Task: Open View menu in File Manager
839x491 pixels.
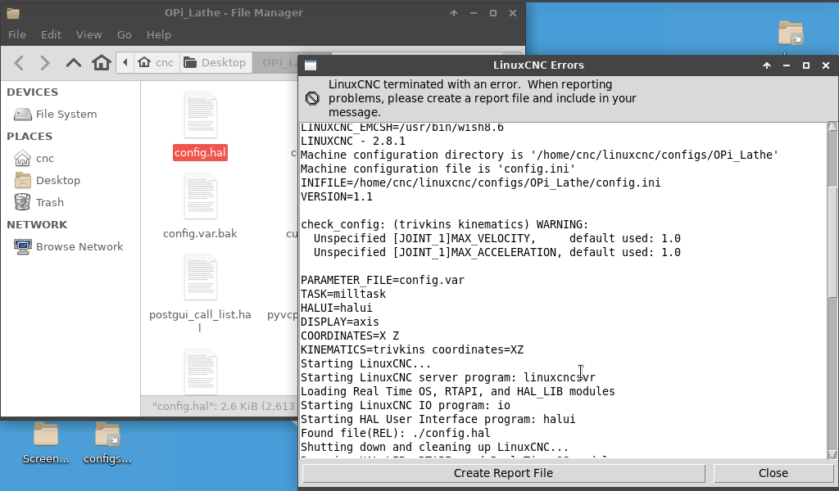Action: pyautogui.click(x=88, y=34)
